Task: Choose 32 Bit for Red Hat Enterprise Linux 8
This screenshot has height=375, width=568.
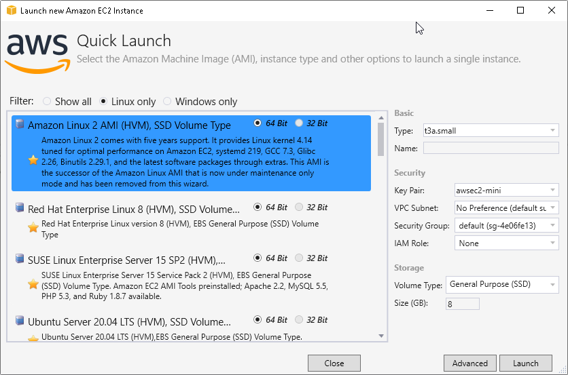Action: [311, 208]
